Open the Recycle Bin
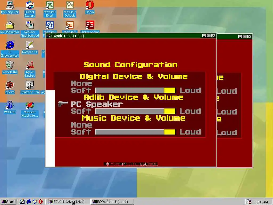 [10, 67]
